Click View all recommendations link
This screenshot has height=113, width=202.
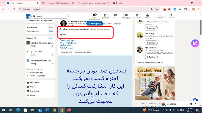[150, 62]
